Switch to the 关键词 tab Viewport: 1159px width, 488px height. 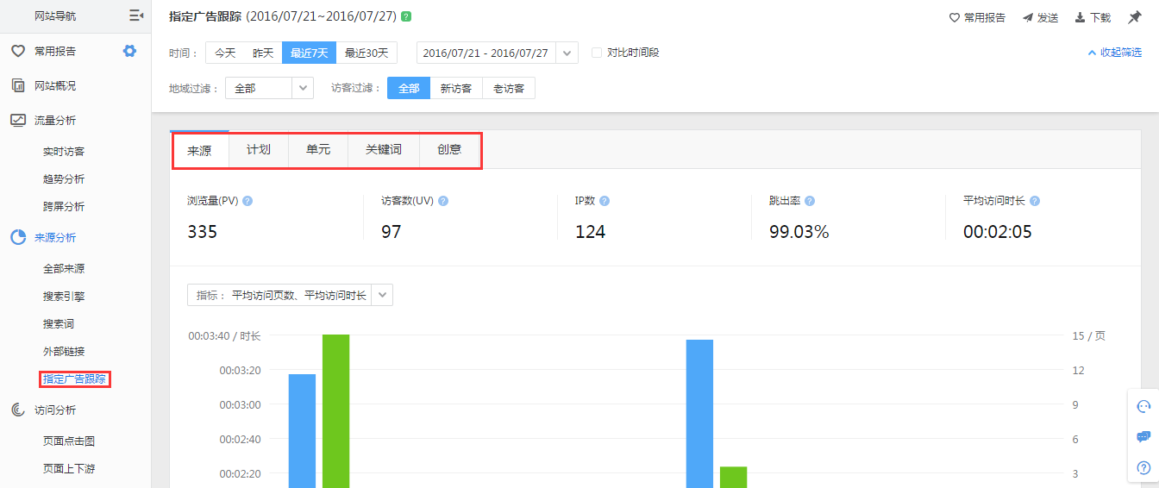[x=383, y=150]
